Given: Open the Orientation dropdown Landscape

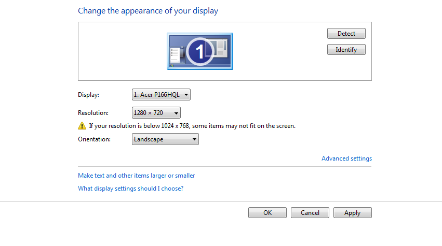Looking at the screenshot, I should pos(165,139).
